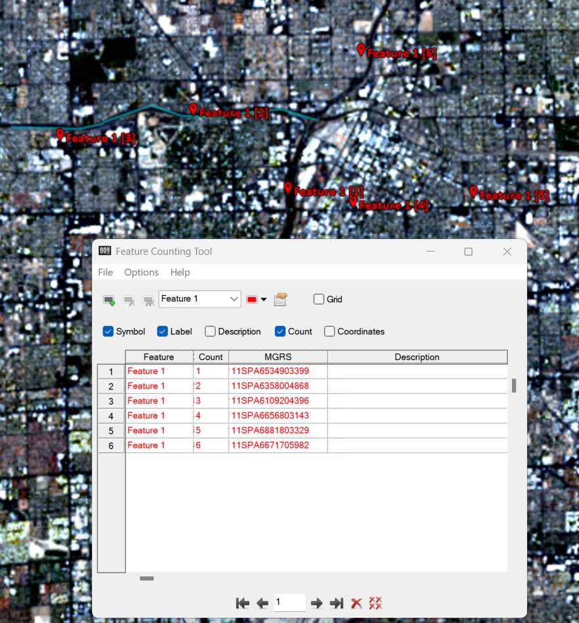Uncheck the Symbol checkbox
The width and height of the screenshot is (579, 623).
tap(109, 331)
